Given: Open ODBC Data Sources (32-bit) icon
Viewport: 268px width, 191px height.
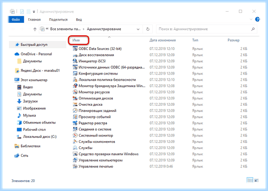Looking at the screenshot, I should (x=75, y=49).
